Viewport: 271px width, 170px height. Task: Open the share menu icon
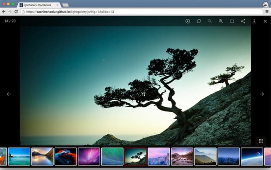point(243,21)
